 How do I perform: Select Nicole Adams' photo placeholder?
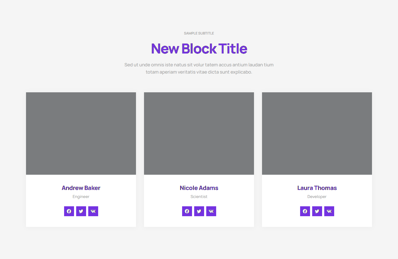[x=199, y=134]
